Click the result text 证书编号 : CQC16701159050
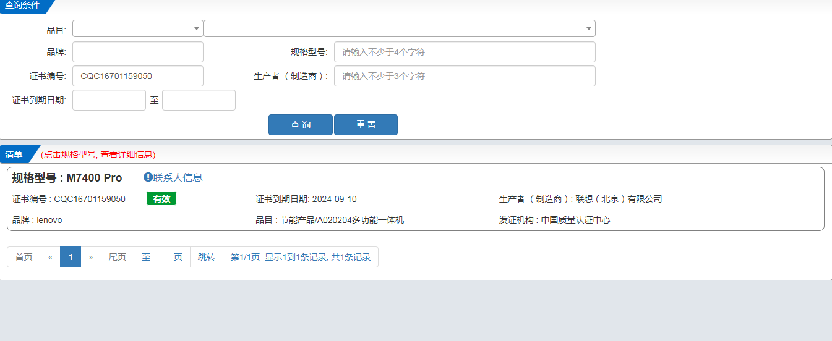 point(69,199)
